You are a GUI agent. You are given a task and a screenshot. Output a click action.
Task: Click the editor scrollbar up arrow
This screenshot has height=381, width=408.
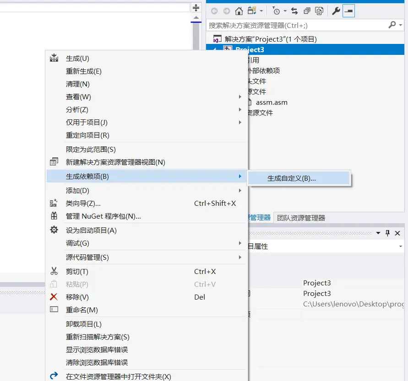click(x=196, y=18)
